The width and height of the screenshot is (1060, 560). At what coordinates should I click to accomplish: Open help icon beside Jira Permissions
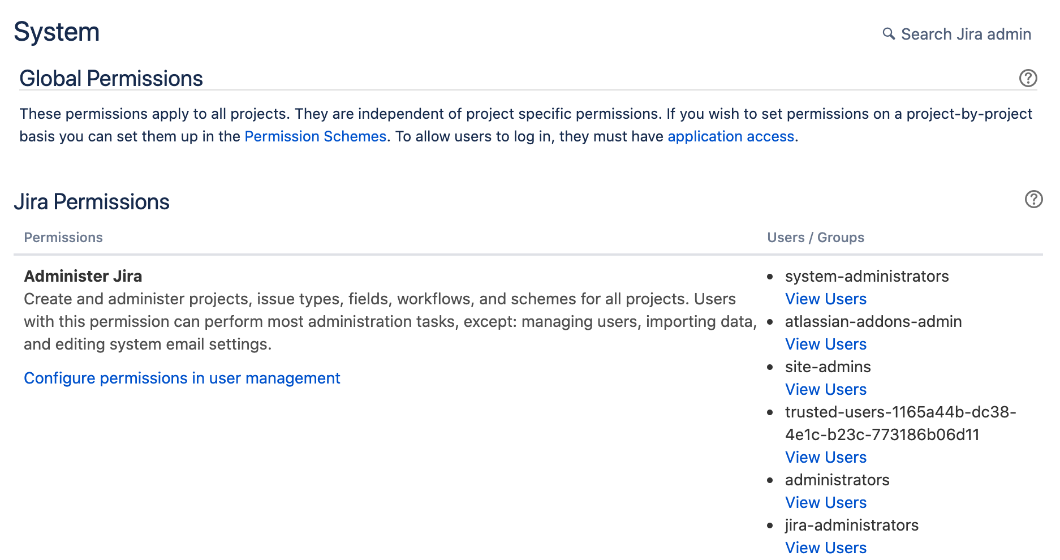pyautogui.click(x=1033, y=199)
